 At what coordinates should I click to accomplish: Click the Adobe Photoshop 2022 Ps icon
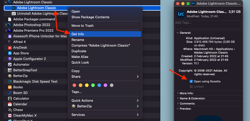click(10, 25)
